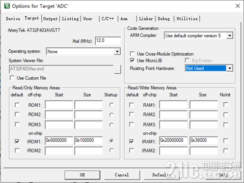The image size is (244, 183).
Task: Open the Listing tab
Action: (70, 19)
